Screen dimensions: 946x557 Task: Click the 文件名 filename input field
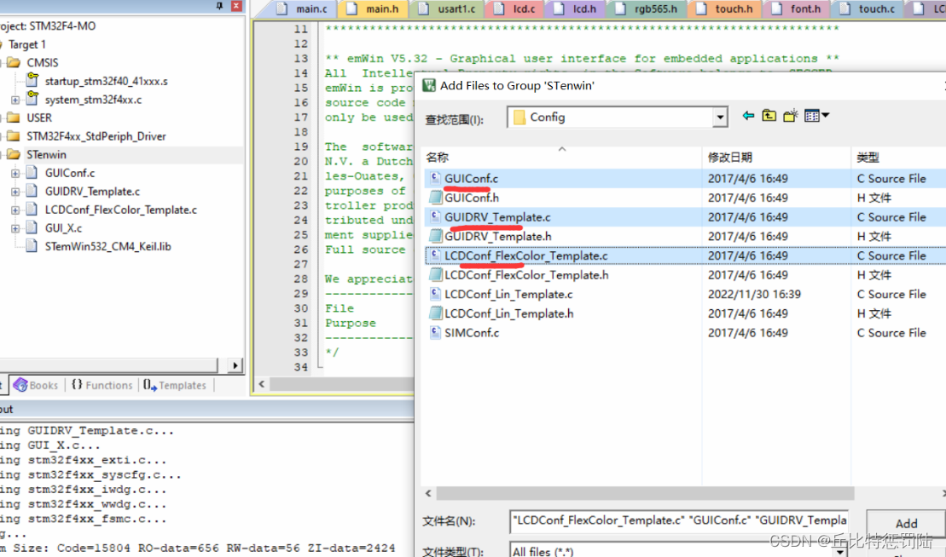coord(679,521)
